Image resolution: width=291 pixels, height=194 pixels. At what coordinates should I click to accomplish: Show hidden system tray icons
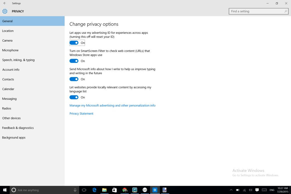point(231,190)
